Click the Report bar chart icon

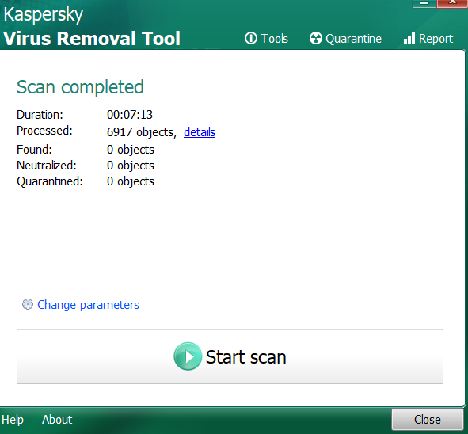[409, 39]
